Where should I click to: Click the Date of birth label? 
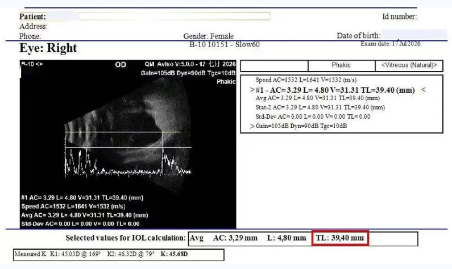(359, 36)
